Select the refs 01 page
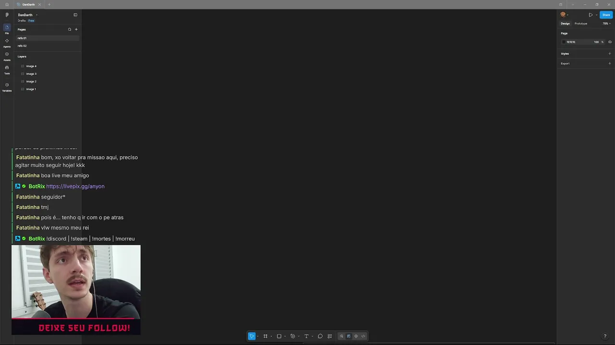Image resolution: width=615 pixels, height=345 pixels. (x=47, y=38)
